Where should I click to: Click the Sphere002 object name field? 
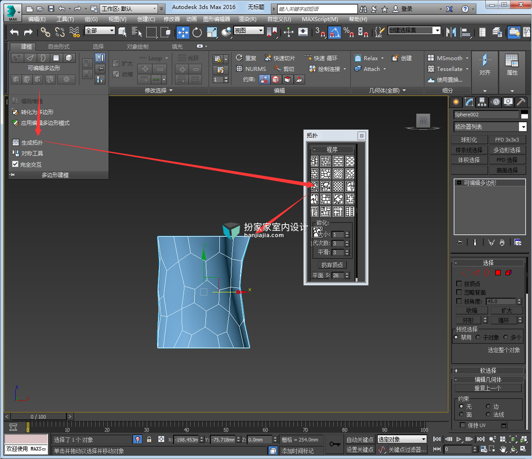[x=486, y=115]
